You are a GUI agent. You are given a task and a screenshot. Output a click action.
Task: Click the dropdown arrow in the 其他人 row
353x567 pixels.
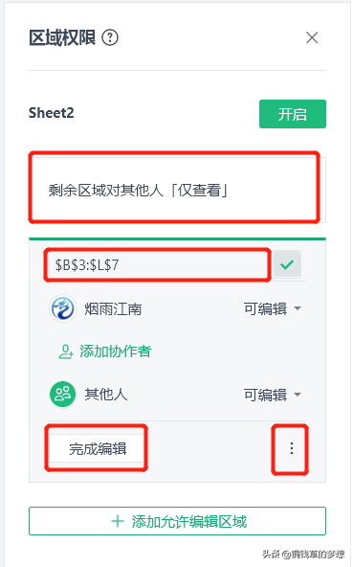298,395
